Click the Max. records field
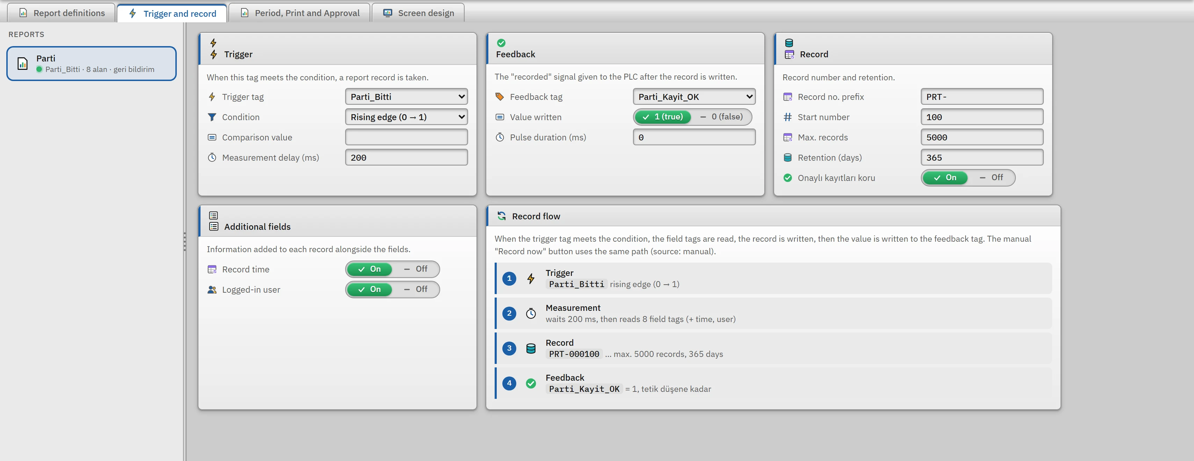The height and width of the screenshot is (461, 1194). [982, 137]
